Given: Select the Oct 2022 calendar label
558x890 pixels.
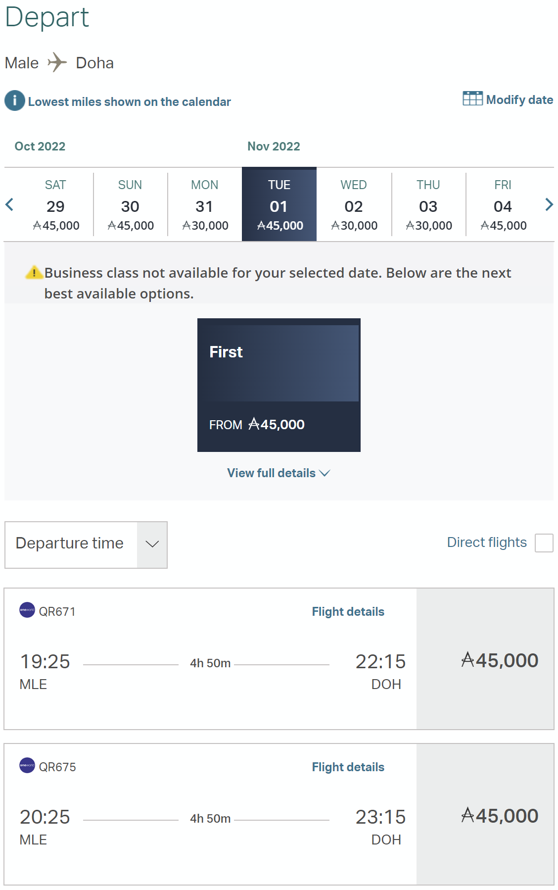Looking at the screenshot, I should pos(40,146).
